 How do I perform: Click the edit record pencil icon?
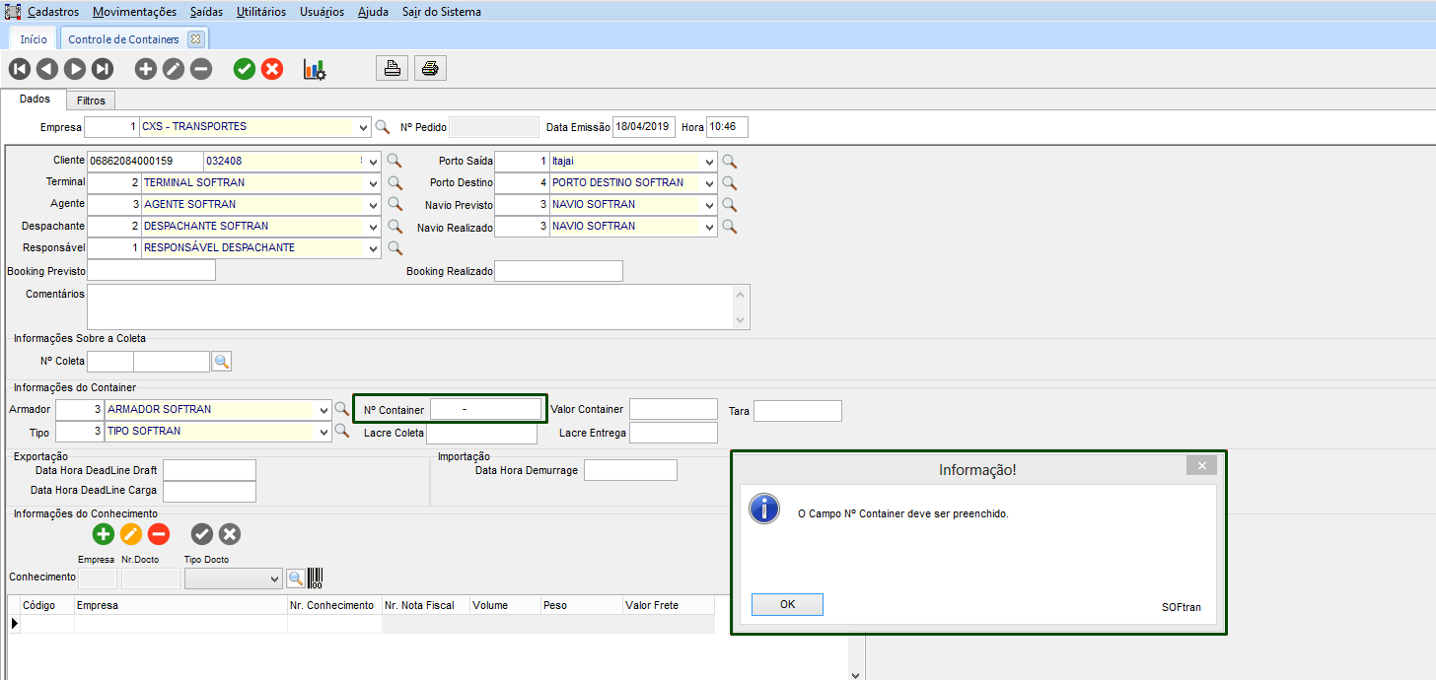point(174,69)
